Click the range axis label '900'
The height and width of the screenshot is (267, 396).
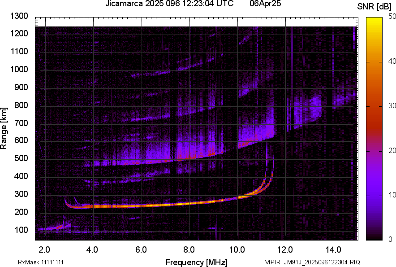(21, 87)
